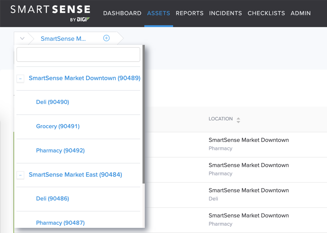Go to the Reports tab
The width and height of the screenshot is (327, 233).
point(190,13)
